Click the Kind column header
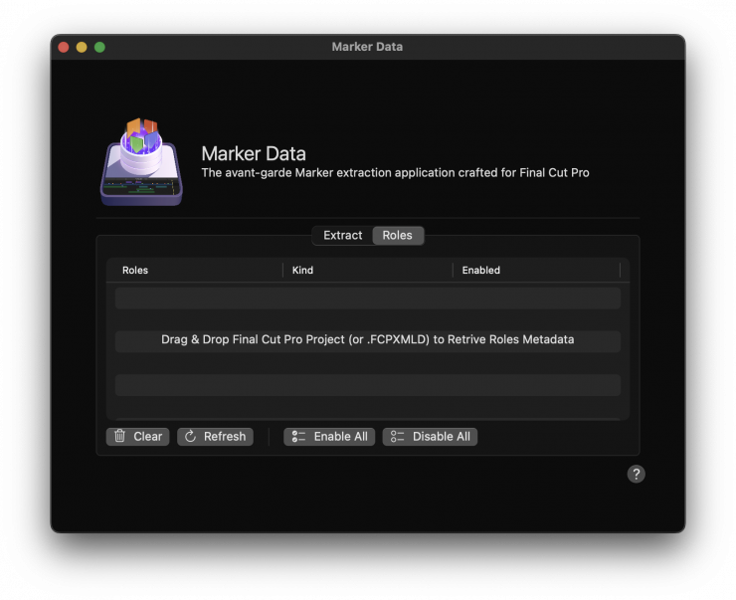 pyautogui.click(x=303, y=271)
